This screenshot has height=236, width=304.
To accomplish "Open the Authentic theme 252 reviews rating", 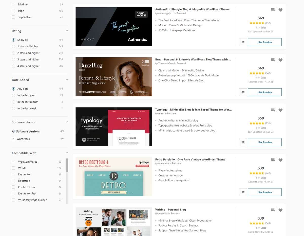I will point(260,23).
